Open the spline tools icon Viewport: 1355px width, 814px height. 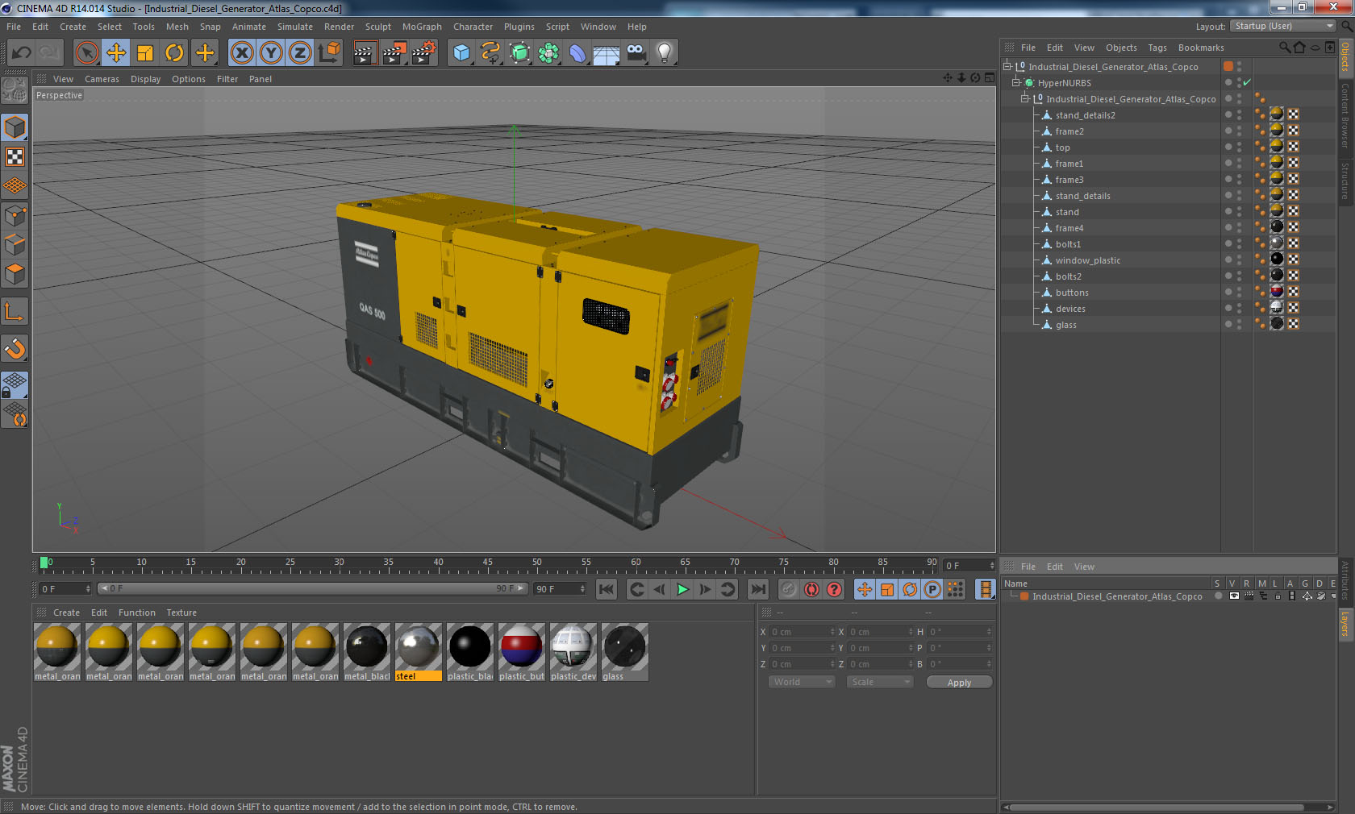[x=490, y=53]
